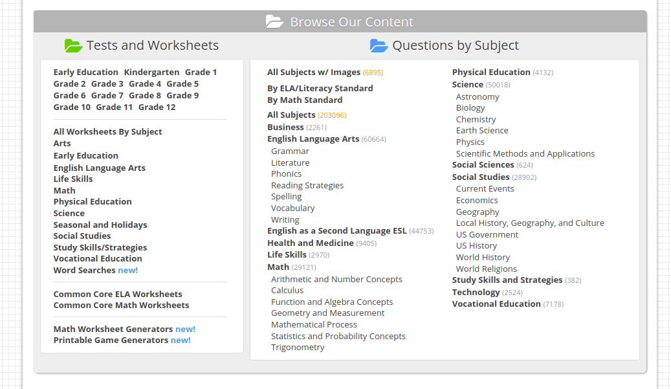Open Printable Game Generators link

[x=111, y=340]
